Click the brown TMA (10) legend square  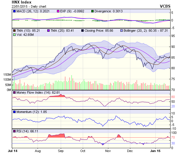[14, 31]
